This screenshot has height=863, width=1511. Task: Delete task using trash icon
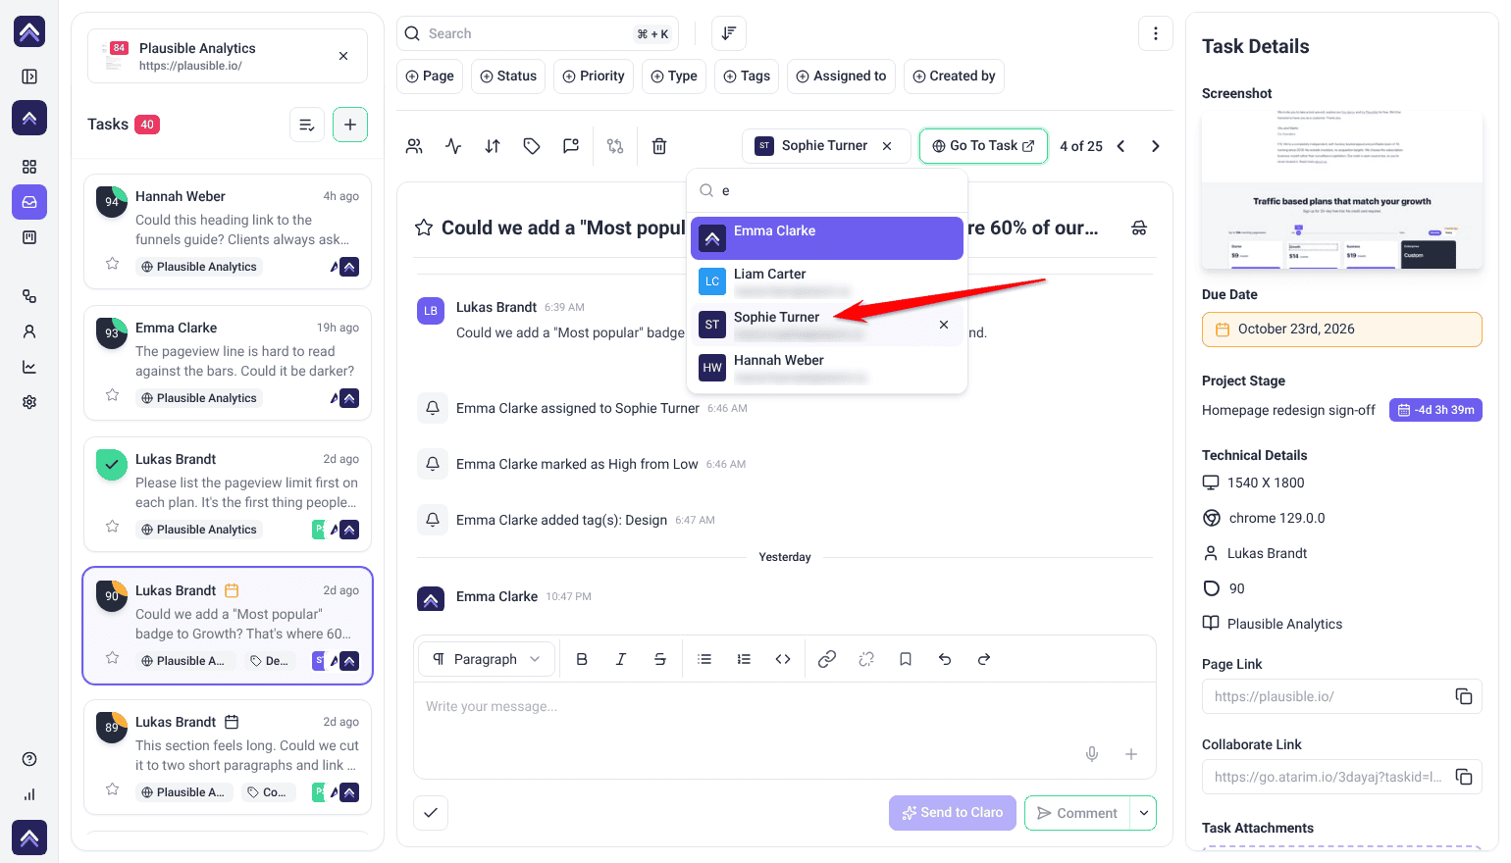pos(659,146)
